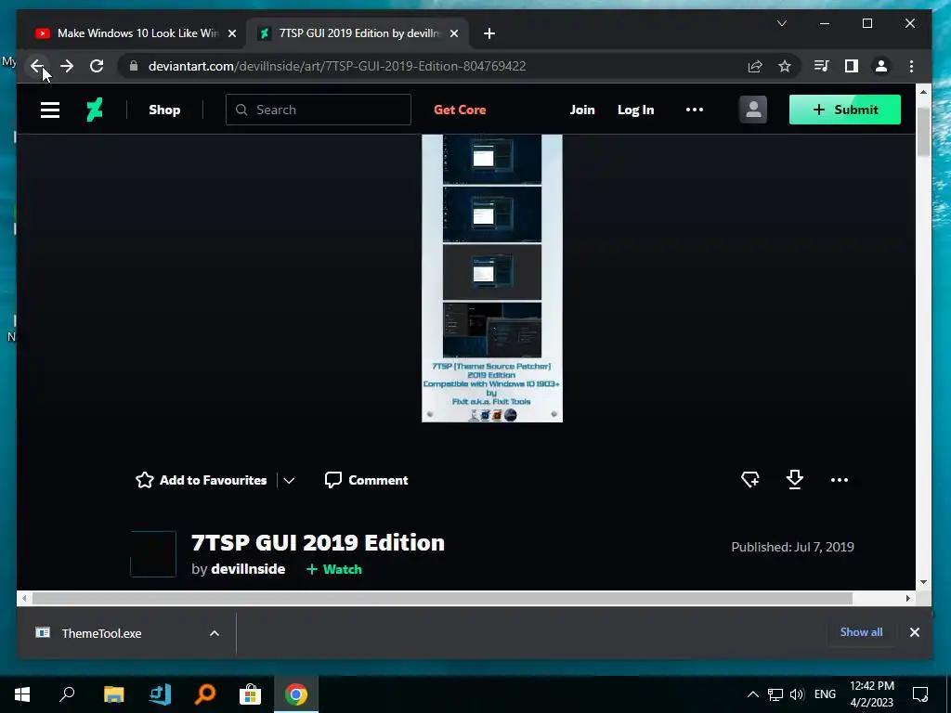Open the downloaded ThemeTool.exe file
This screenshot has width=951, height=713.
coord(101,633)
